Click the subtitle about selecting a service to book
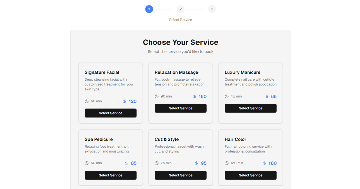360x189 pixels. [x=180, y=52]
